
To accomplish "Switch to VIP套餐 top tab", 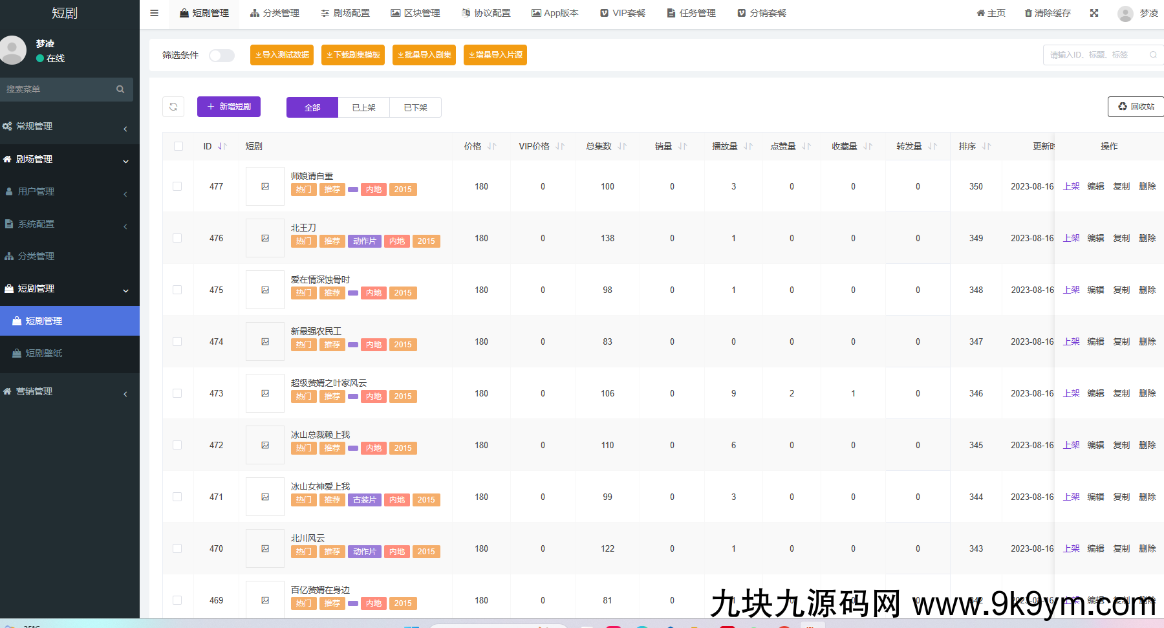I will pos(623,13).
